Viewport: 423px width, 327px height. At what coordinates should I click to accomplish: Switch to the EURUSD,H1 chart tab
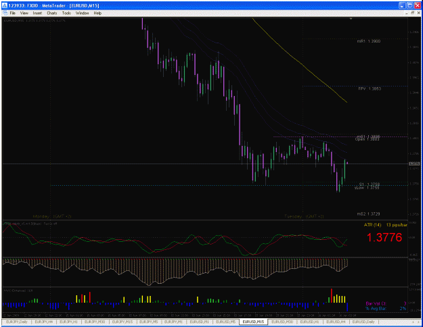pos(309,322)
